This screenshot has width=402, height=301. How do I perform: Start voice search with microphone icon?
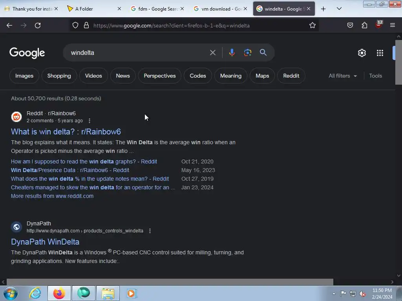pos(232,53)
